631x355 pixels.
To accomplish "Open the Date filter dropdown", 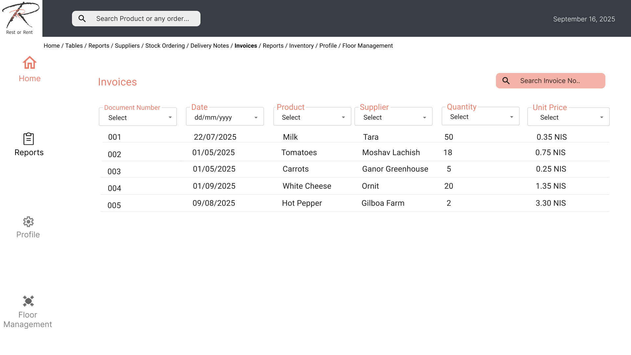I will [256, 118].
